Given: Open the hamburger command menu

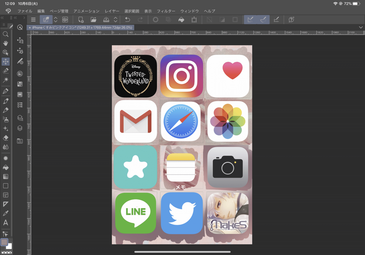Looking at the screenshot, I should coord(33,19).
